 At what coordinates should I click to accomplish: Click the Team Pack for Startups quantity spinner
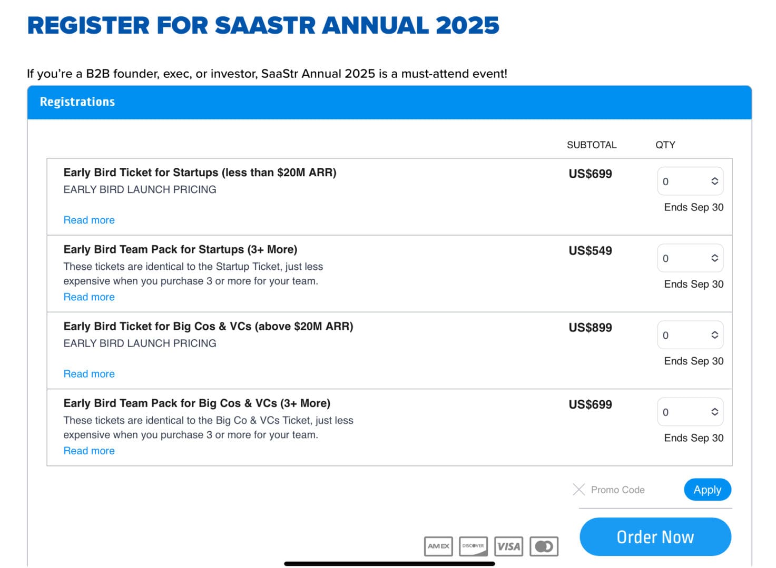point(690,258)
